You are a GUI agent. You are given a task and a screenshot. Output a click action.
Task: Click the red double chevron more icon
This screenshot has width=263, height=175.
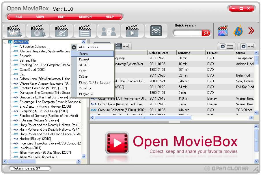point(251,31)
